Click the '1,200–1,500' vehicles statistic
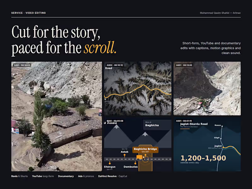 coord(203,158)
